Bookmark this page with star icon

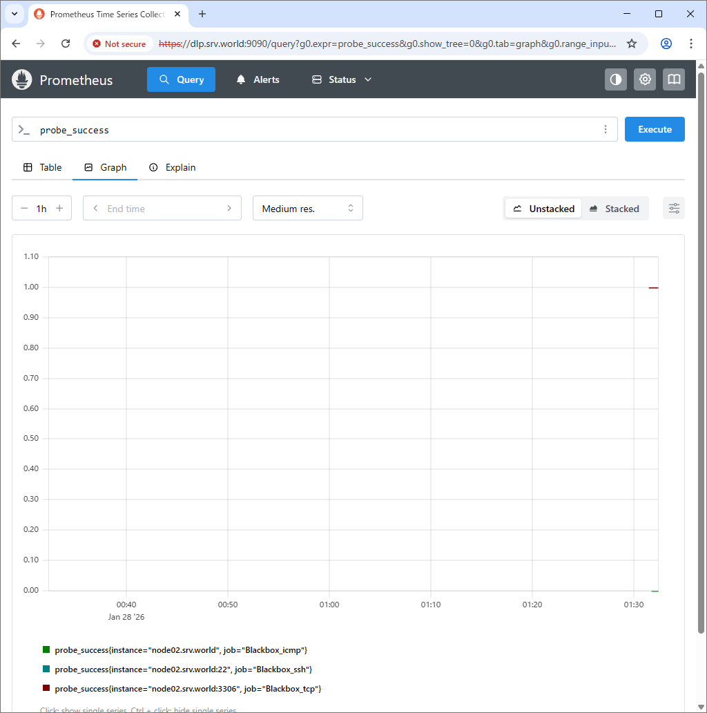click(632, 44)
